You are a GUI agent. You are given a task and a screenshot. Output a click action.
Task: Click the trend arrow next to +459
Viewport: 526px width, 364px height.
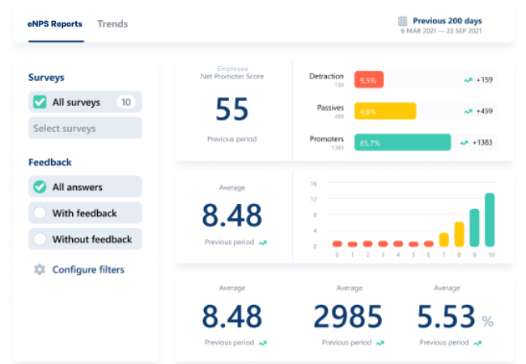(x=468, y=112)
